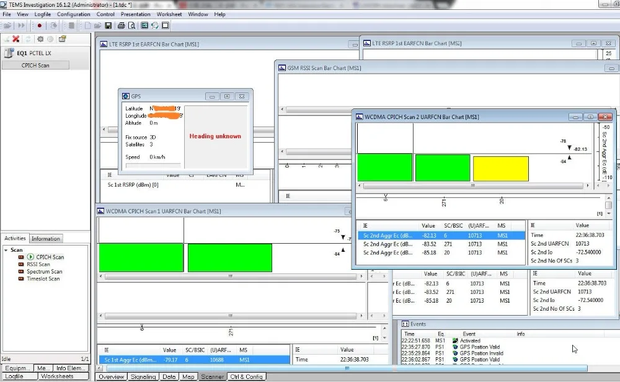Image resolution: width=620 pixels, height=382 pixels.
Task: Select Sc 2nd Aggr Ec row SC 271
Action: tap(434, 244)
